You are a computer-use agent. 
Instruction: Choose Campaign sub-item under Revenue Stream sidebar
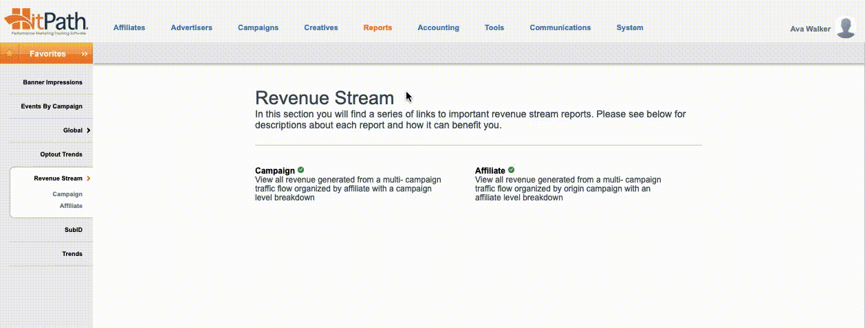(67, 194)
